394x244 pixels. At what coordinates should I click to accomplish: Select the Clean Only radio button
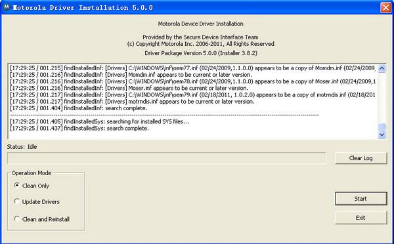point(17,186)
